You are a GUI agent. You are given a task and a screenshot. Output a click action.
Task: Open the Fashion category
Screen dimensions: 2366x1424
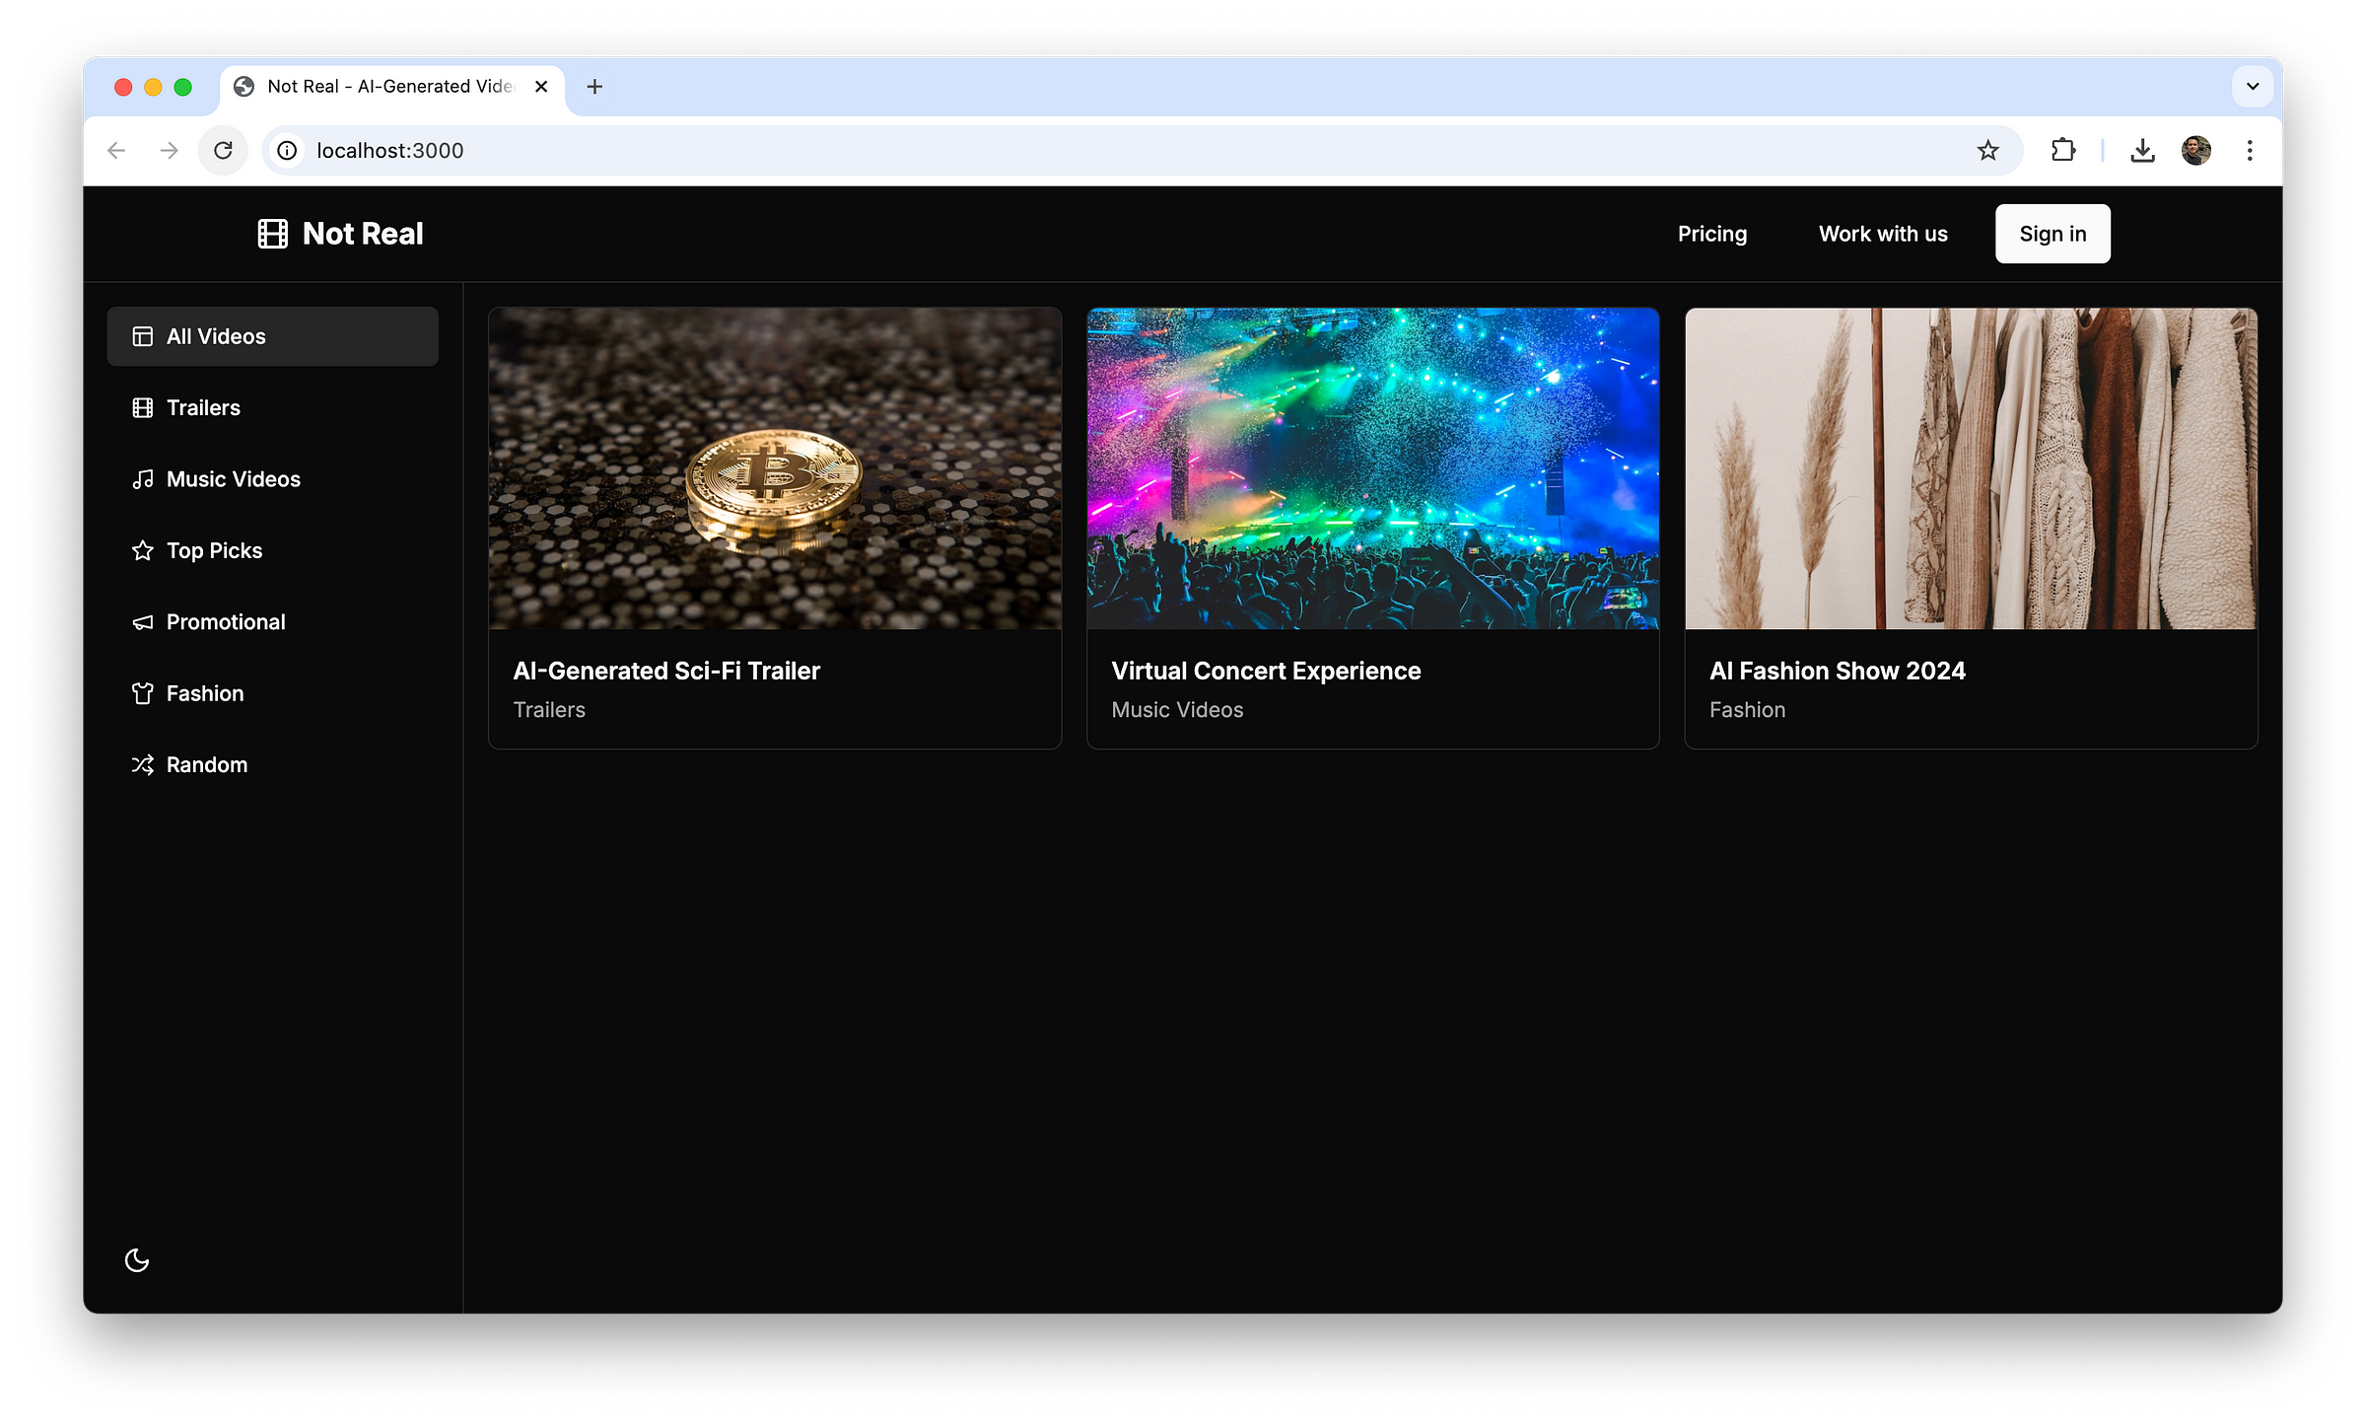[273, 693]
